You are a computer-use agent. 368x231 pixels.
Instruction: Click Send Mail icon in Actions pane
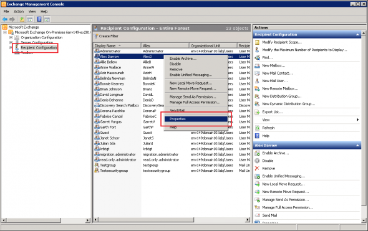coord(257,215)
